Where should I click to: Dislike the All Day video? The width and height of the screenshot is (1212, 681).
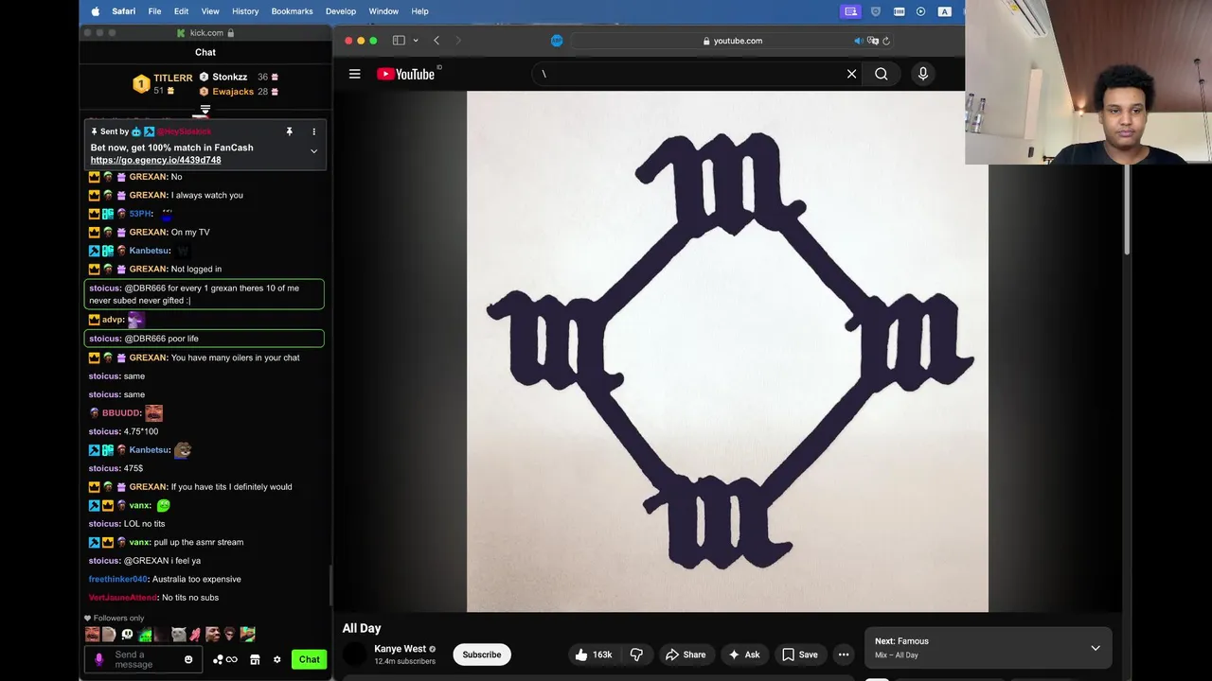point(636,655)
